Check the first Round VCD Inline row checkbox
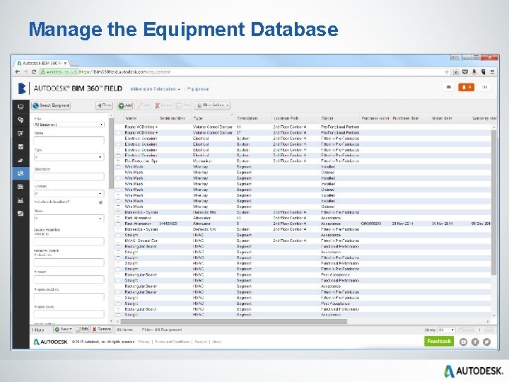509x382 pixels. 119,127
